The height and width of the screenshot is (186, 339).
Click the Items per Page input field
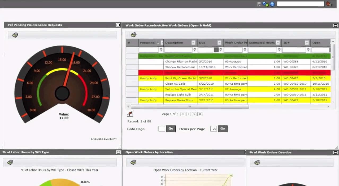click(214, 129)
